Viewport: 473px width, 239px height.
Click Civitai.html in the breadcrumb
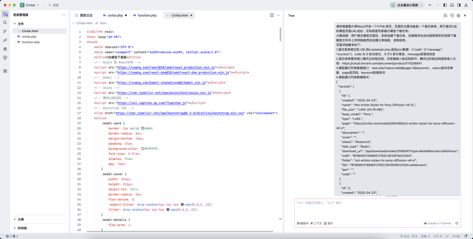pos(84,23)
